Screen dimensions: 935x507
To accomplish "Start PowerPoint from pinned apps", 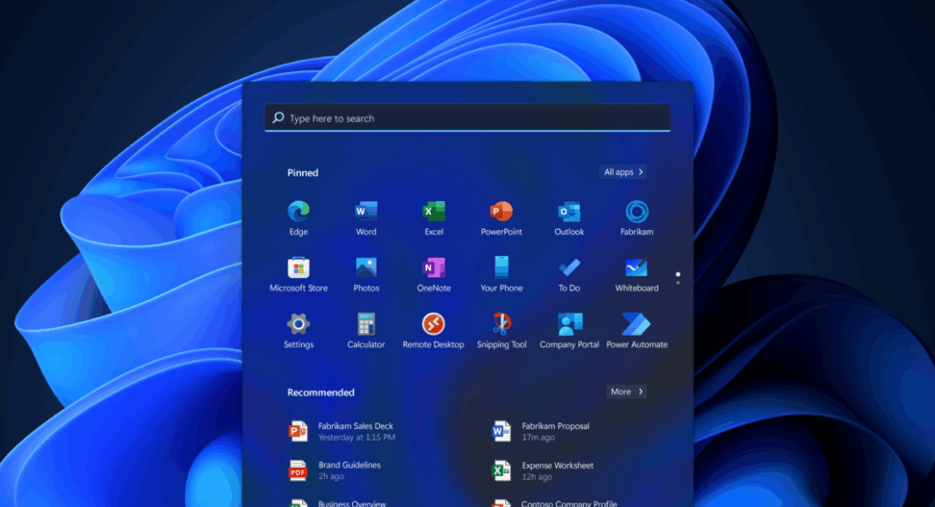I will click(x=501, y=219).
